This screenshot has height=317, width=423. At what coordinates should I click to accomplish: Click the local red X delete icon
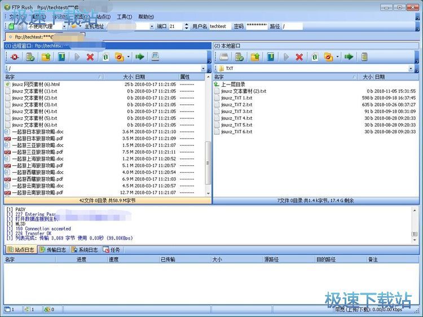299,57
